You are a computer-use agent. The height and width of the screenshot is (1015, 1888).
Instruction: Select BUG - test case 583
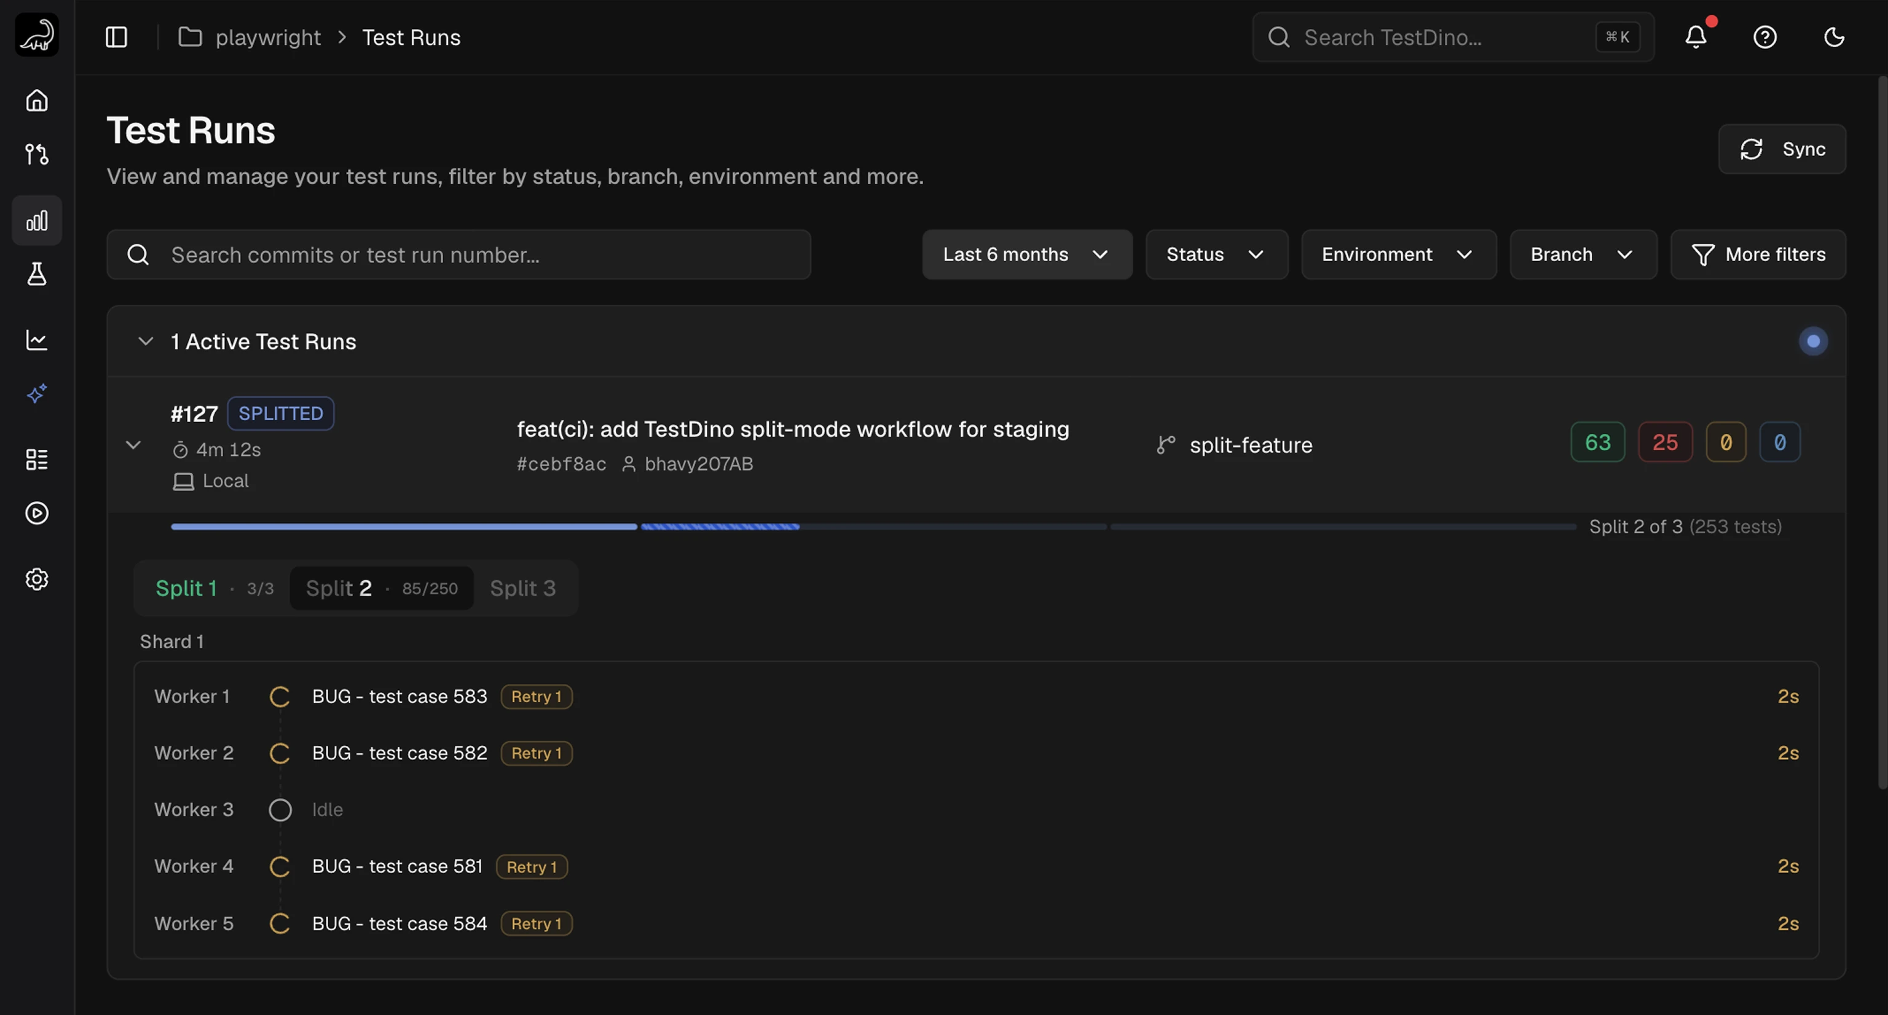(399, 696)
